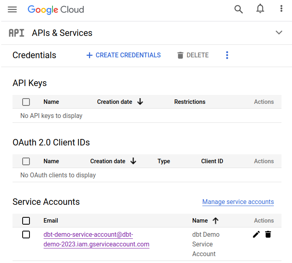Check the dbt-demo-service-account row checkbox
292x263 pixels.
point(26,234)
